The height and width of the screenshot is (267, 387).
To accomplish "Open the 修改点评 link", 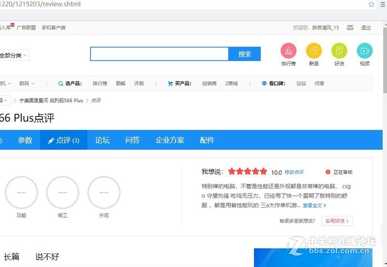I will (x=294, y=172).
